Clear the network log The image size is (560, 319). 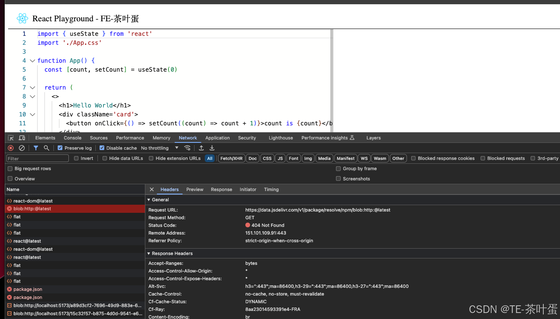pos(22,148)
